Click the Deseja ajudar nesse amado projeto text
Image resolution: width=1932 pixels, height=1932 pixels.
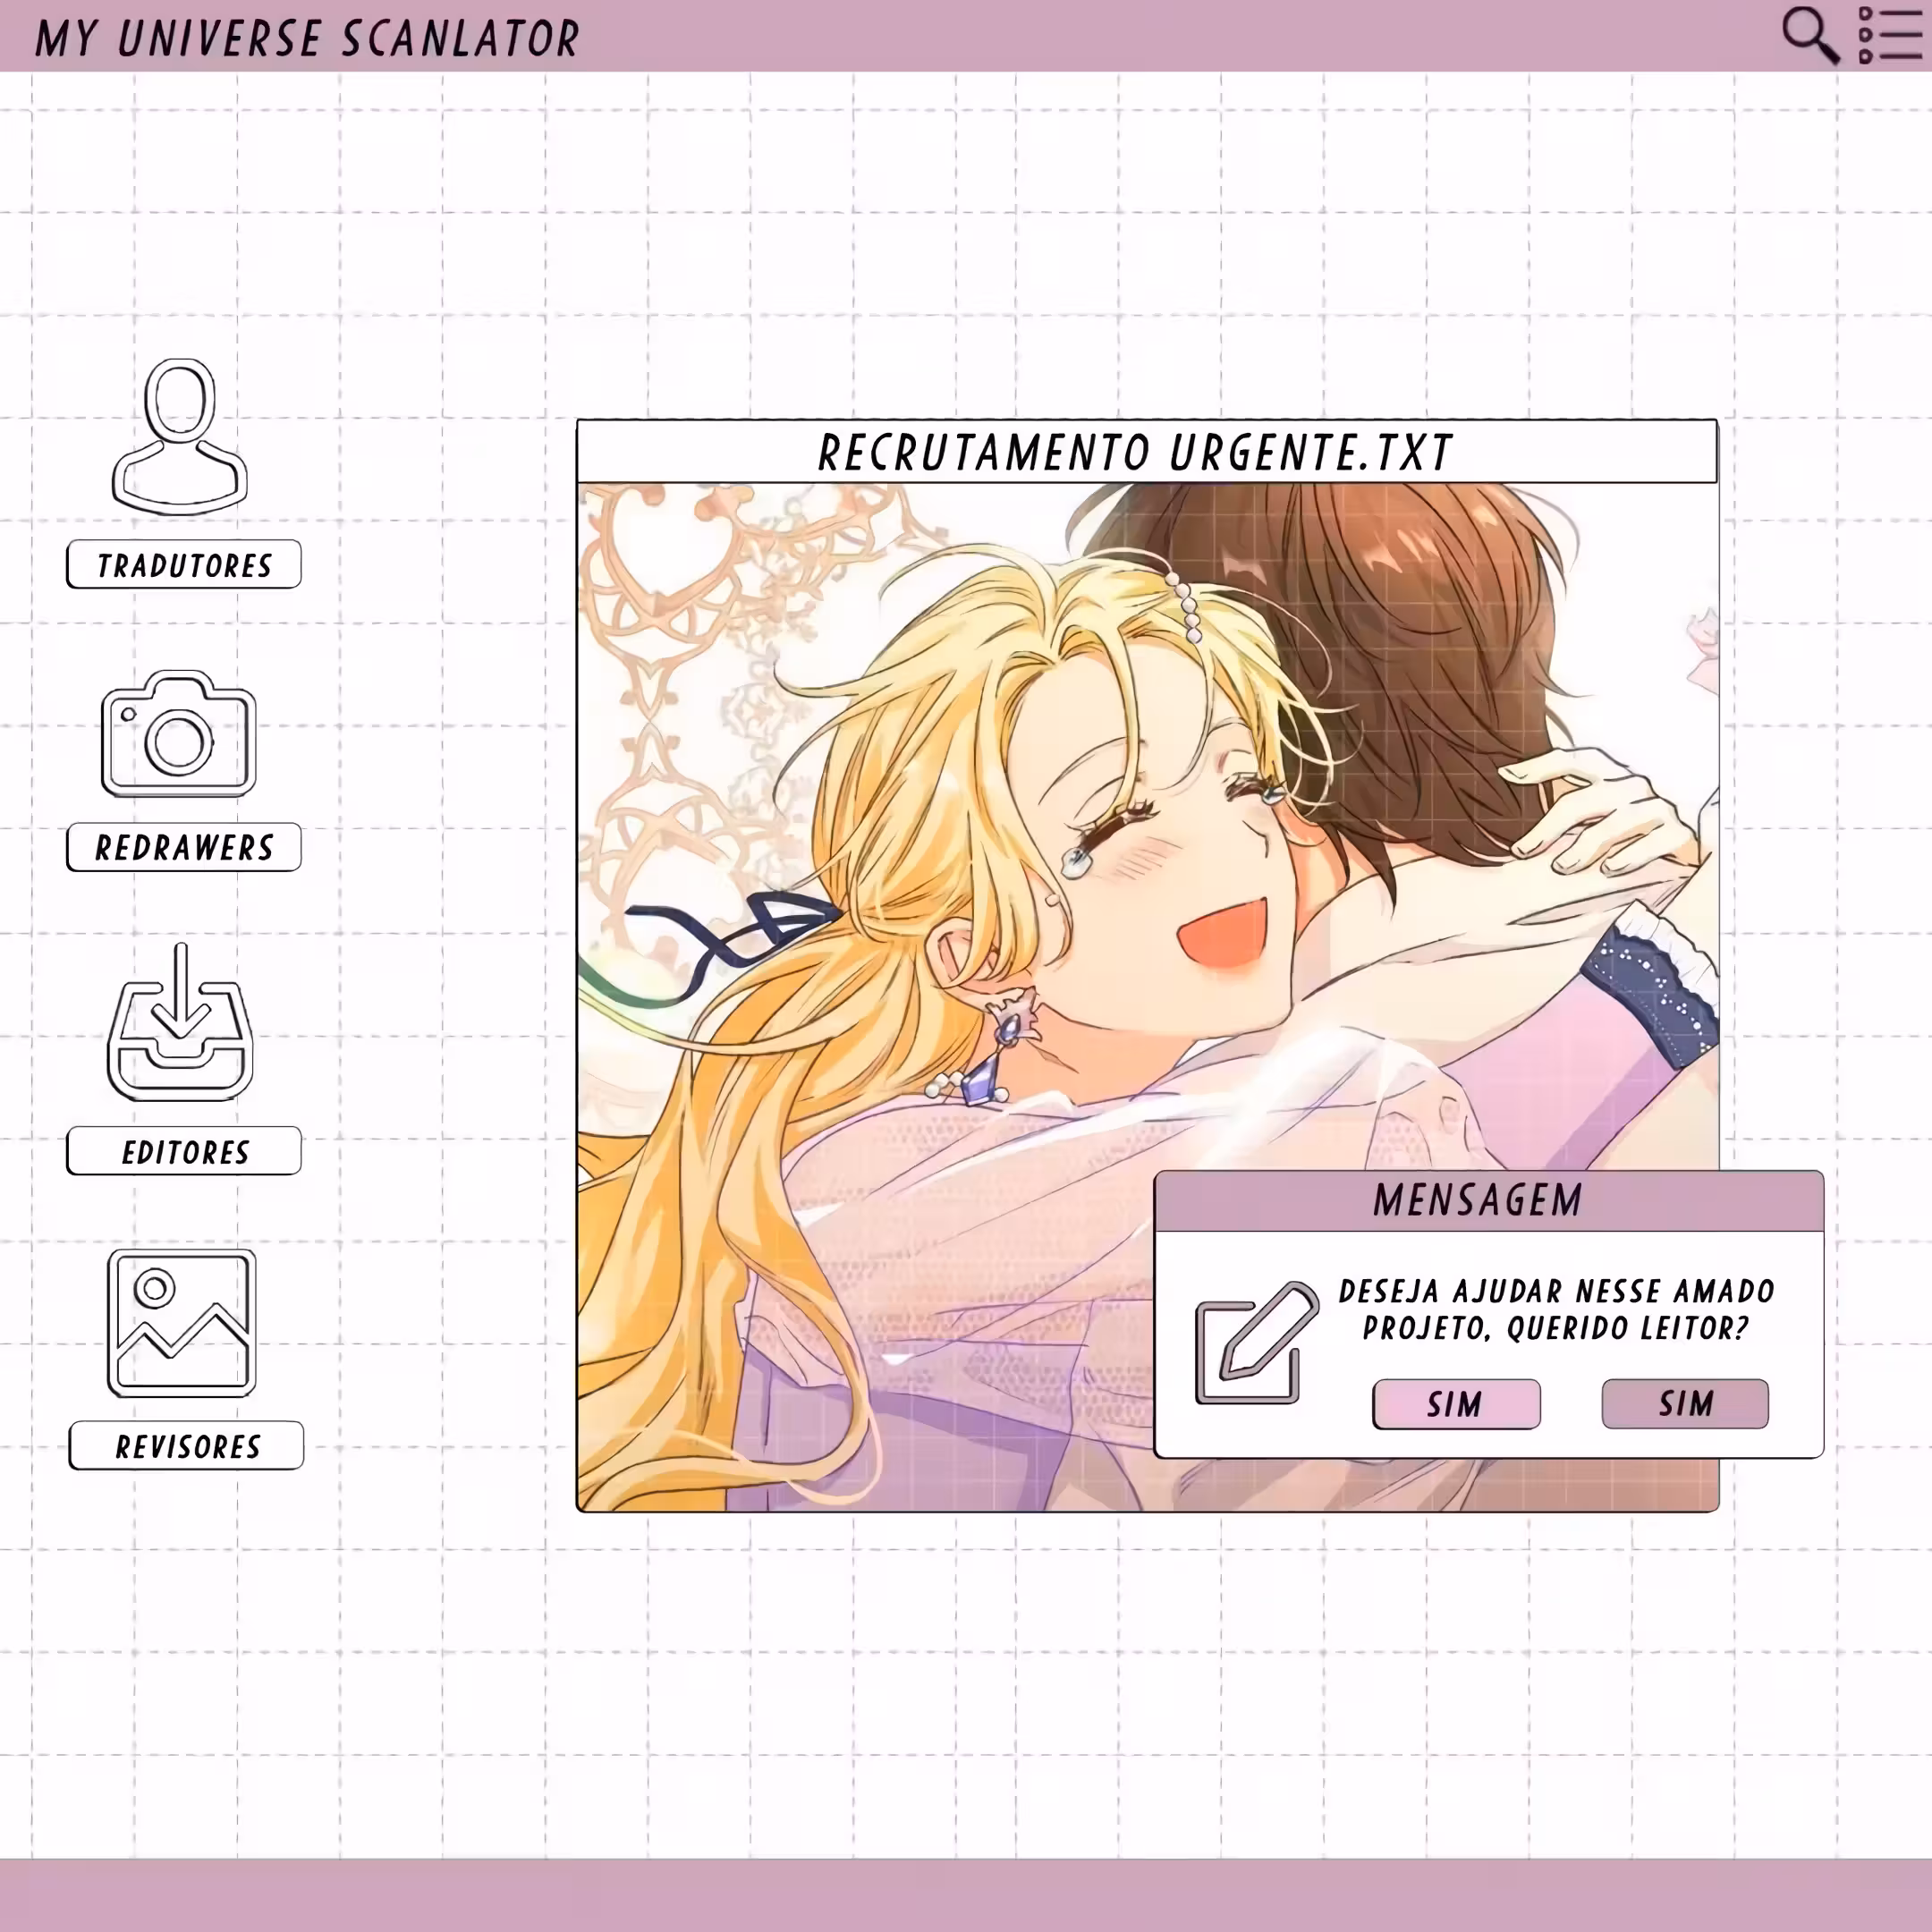[x=1556, y=1309]
